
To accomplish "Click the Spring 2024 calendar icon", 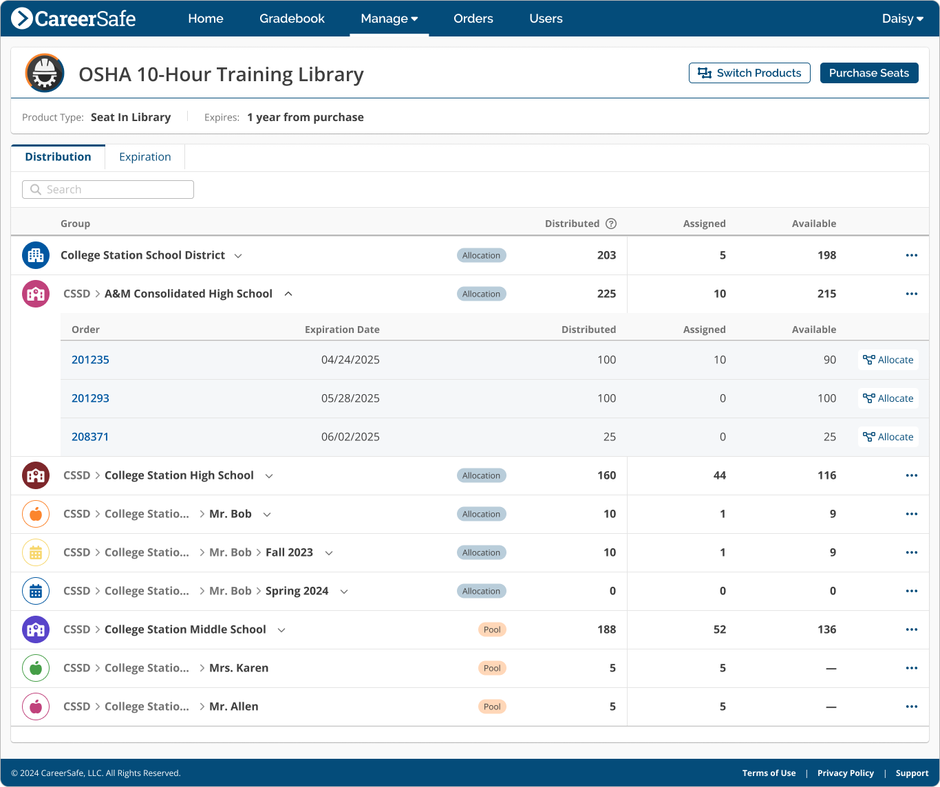I will (36, 591).
